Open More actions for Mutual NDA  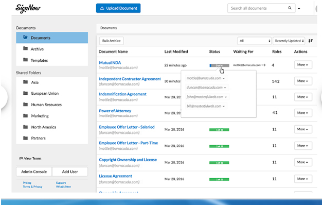303,65
